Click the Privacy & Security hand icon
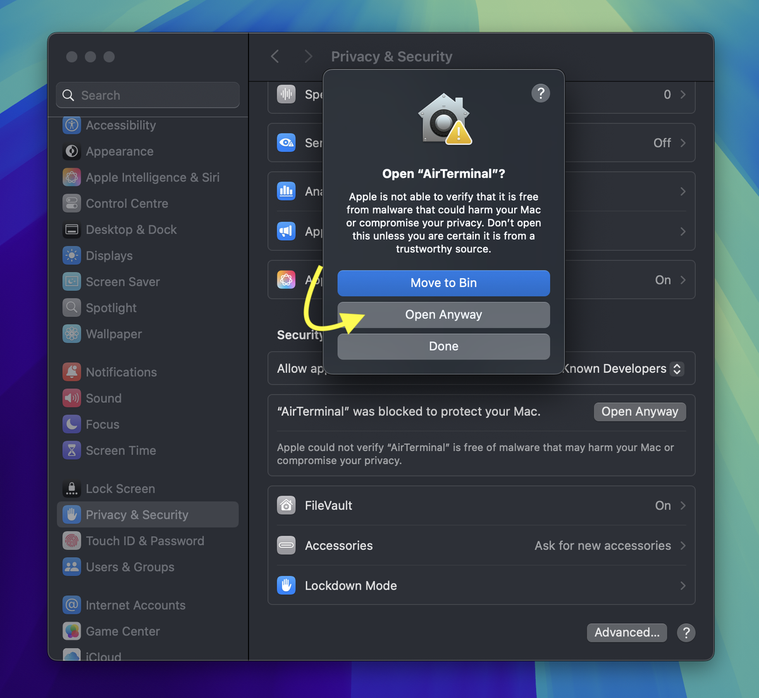The width and height of the screenshot is (759, 698). point(71,515)
